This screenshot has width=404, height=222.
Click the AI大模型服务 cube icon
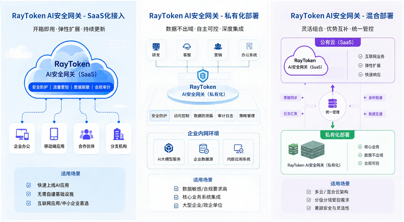coord(169,148)
